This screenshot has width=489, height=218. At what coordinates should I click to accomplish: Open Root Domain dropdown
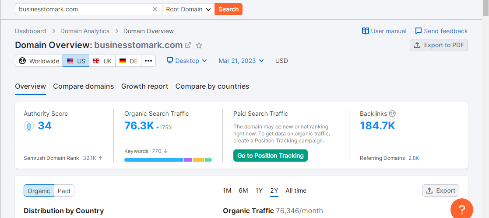tap(188, 9)
